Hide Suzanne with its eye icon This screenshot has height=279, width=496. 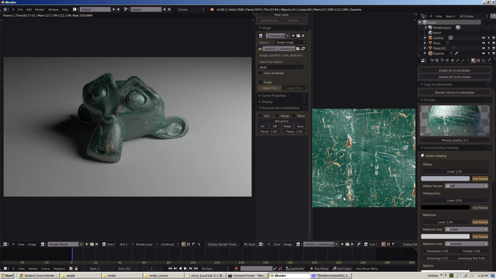[x=483, y=53]
